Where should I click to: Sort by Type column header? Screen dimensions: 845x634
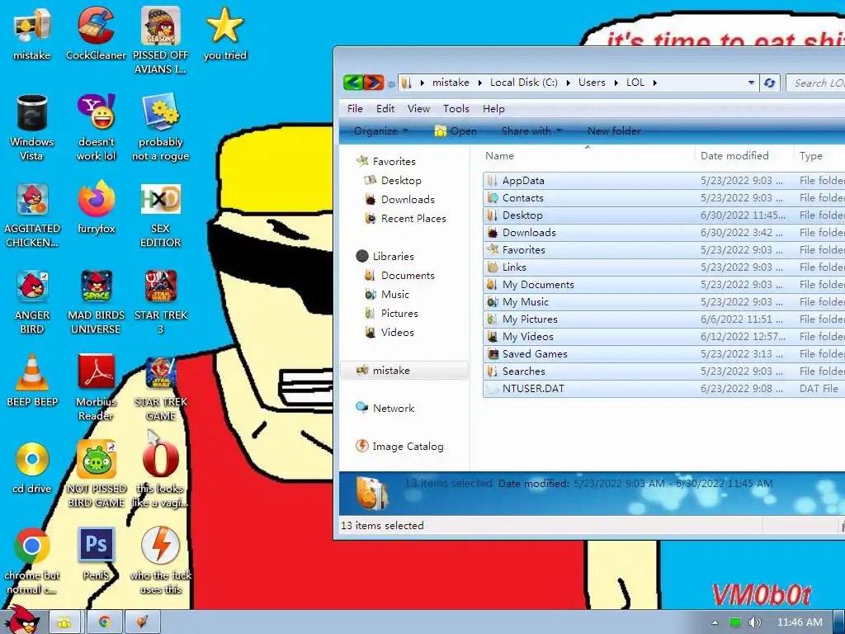[819, 156]
